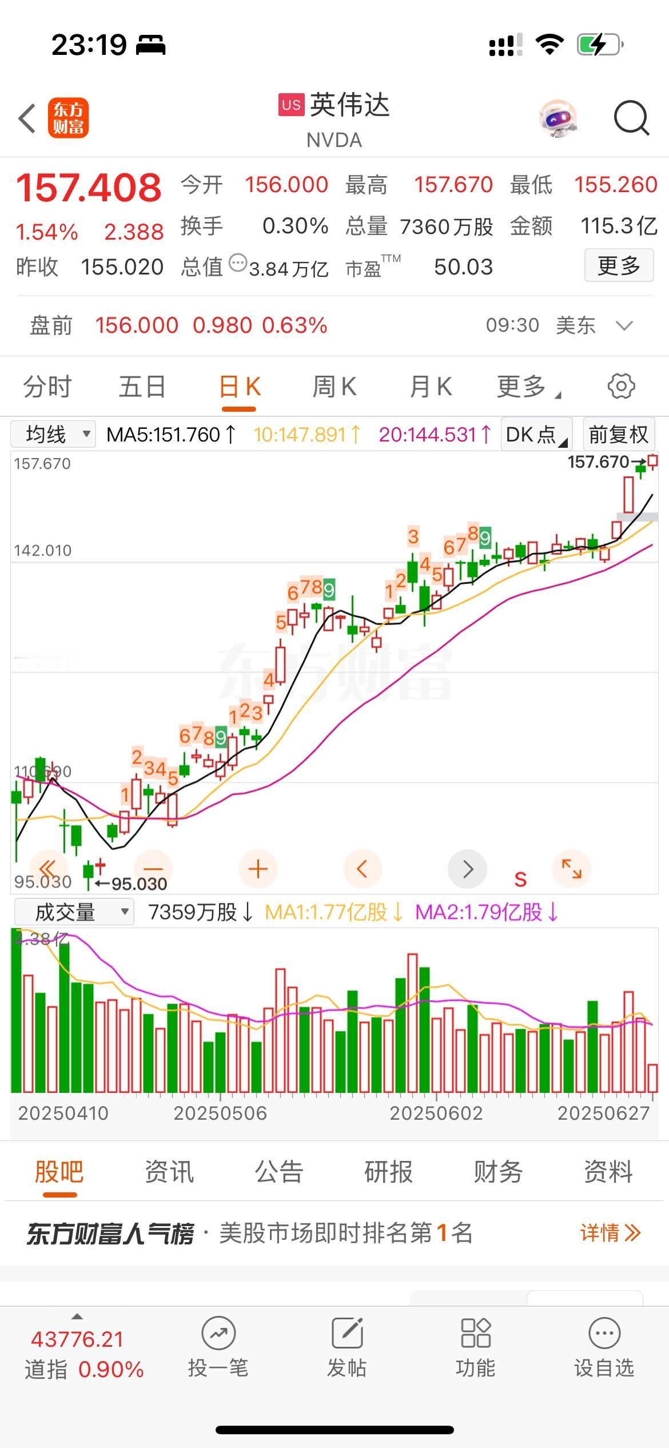Tap the 总值 info bubble icon
Image resolution: width=669 pixels, height=1448 pixels.
click(x=237, y=263)
